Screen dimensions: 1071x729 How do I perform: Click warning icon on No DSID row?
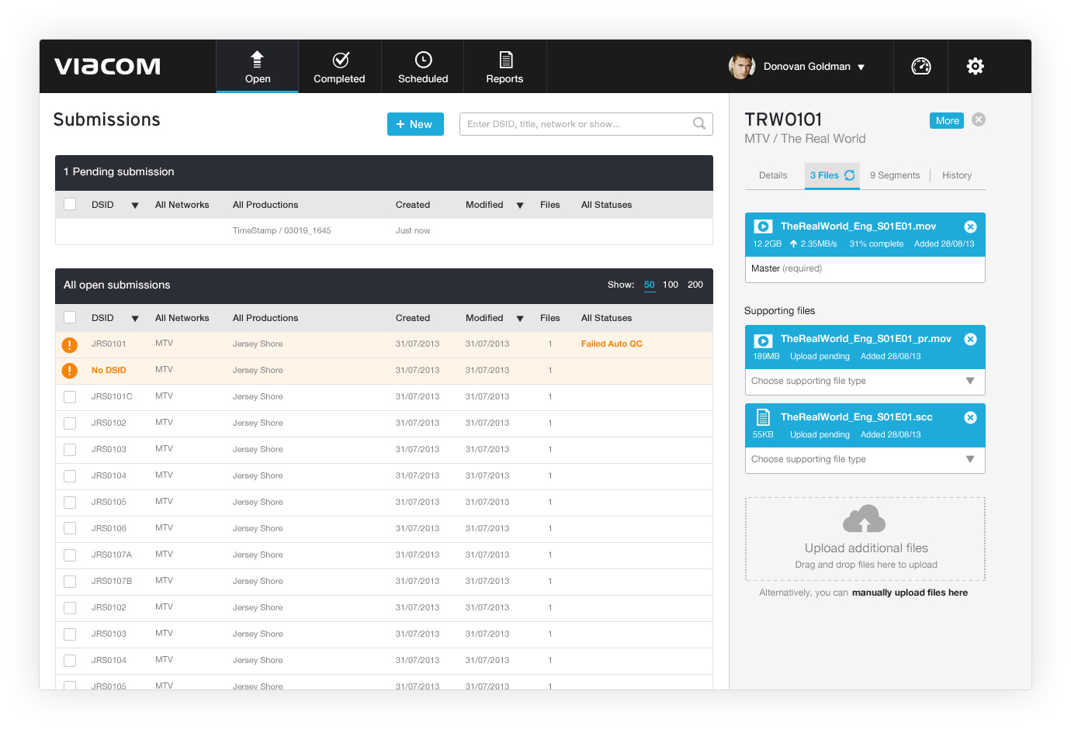pos(70,371)
